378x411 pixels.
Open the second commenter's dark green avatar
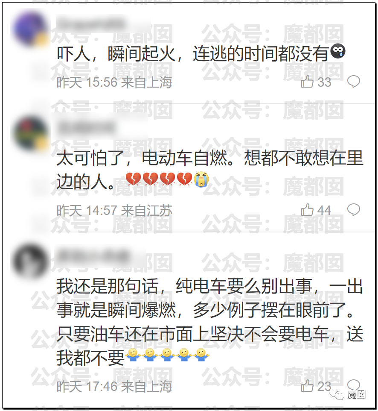tap(31, 132)
